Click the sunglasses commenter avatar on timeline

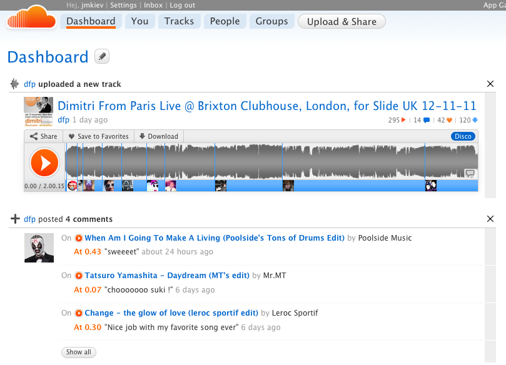click(x=109, y=186)
